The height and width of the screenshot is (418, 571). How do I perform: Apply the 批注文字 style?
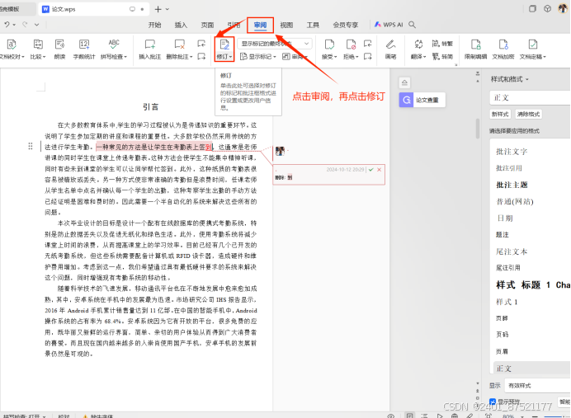512,152
